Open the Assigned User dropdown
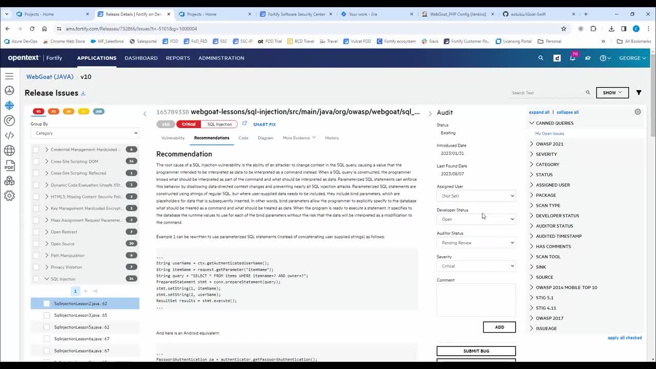 (x=476, y=196)
